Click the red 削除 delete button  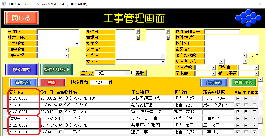click(x=52, y=83)
